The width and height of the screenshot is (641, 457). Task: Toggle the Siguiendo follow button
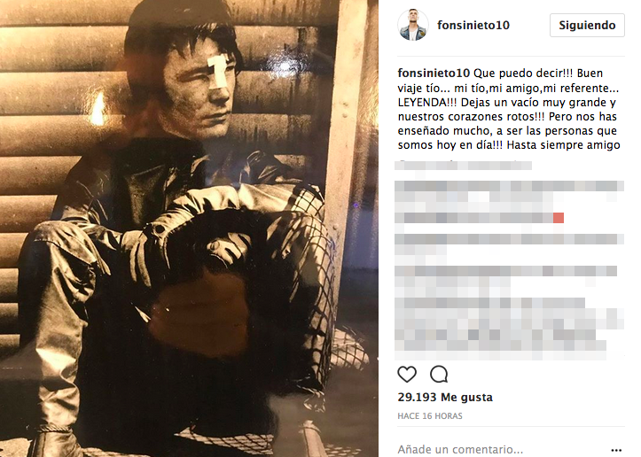587,26
